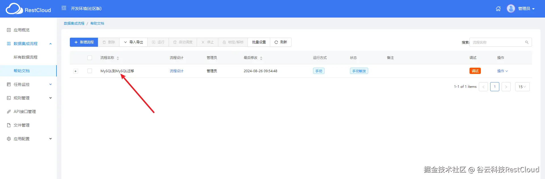Open API接口管理 in the sidebar
The width and height of the screenshot is (545, 179).
pyautogui.click(x=28, y=112)
